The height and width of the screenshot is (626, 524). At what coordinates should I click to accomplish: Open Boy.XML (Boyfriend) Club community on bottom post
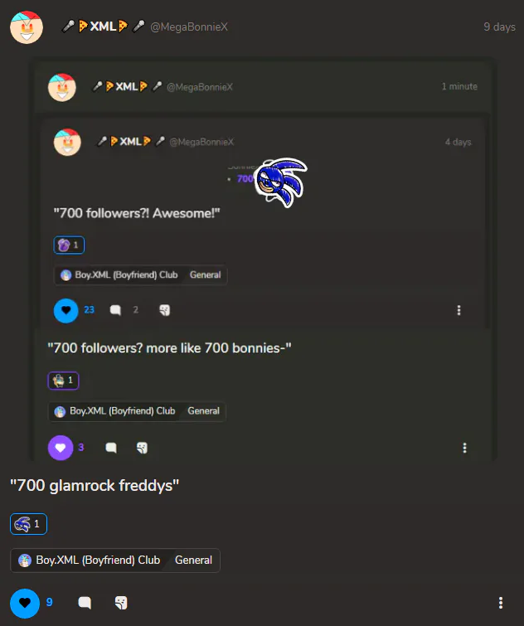(90, 560)
